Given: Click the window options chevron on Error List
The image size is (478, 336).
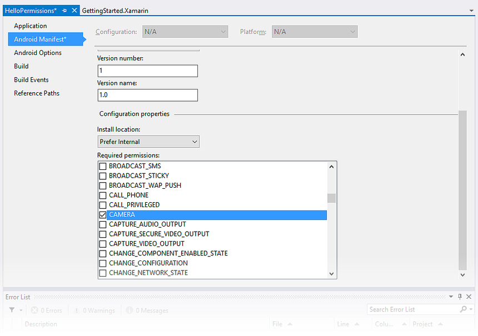Looking at the screenshot, I should [x=450, y=297].
